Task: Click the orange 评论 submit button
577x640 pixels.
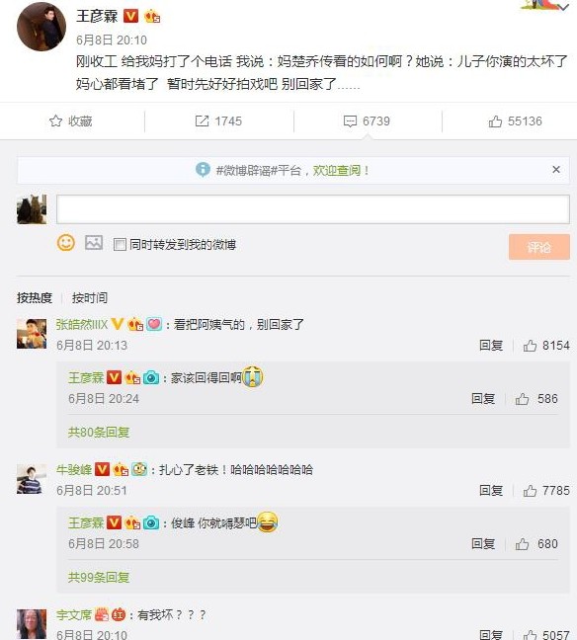Action: pyautogui.click(x=539, y=247)
